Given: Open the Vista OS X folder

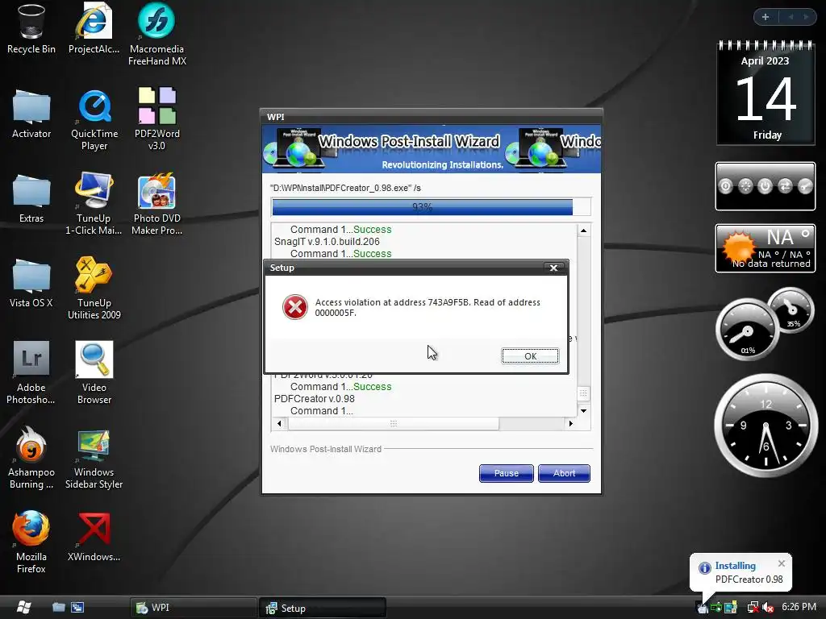Looking at the screenshot, I should [31, 283].
